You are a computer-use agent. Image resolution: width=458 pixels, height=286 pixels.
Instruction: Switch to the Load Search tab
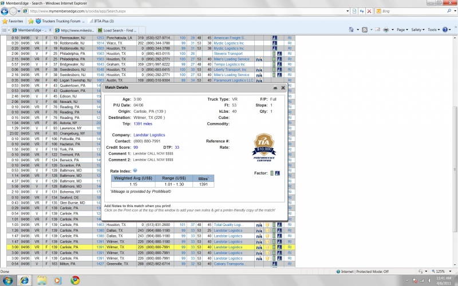pos(118,30)
